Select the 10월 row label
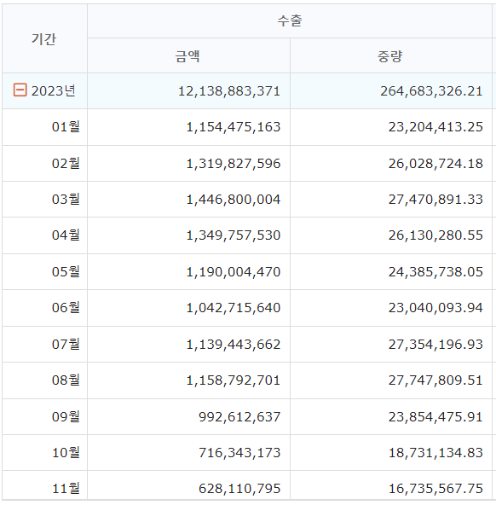 click(66, 452)
